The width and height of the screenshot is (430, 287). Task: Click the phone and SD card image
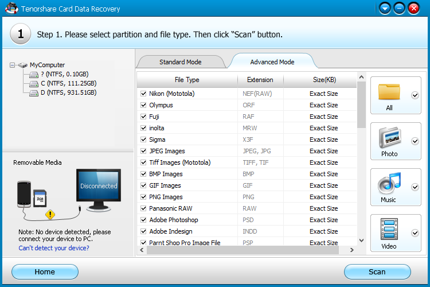click(x=32, y=195)
